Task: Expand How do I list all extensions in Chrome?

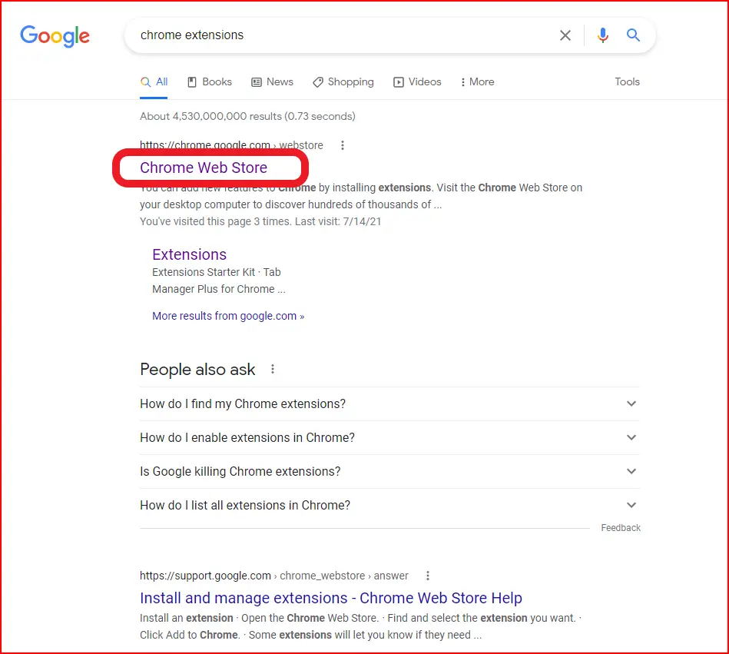Action: pyautogui.click(x=389, y=505)
